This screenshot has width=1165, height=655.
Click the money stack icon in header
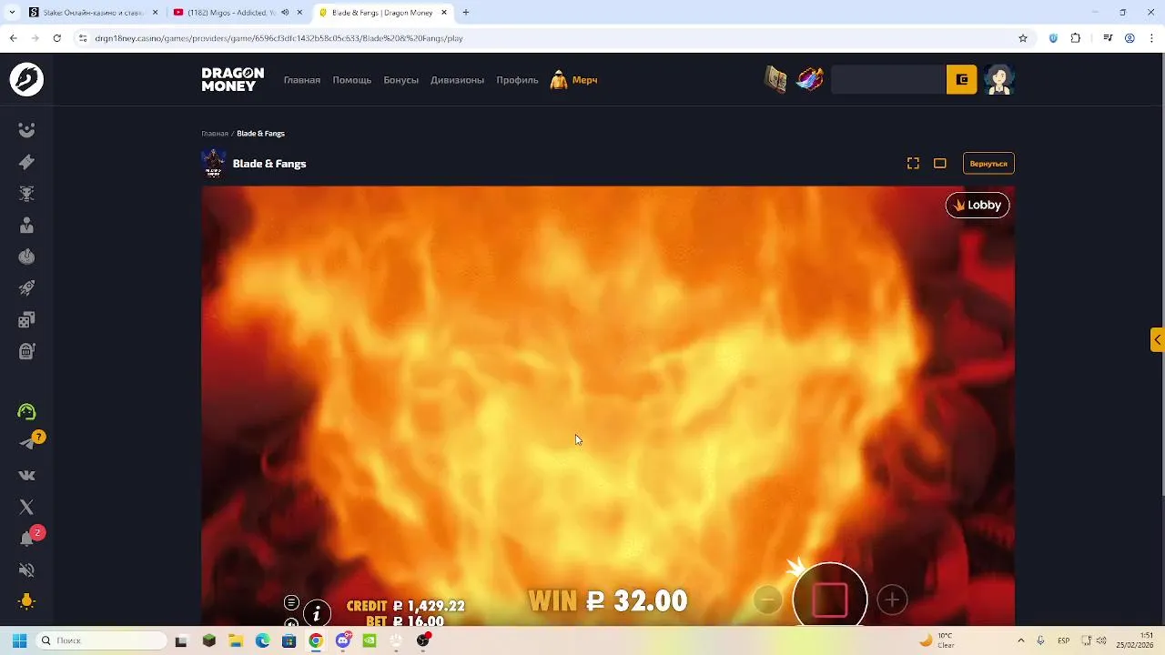click(x=775, y=80)
